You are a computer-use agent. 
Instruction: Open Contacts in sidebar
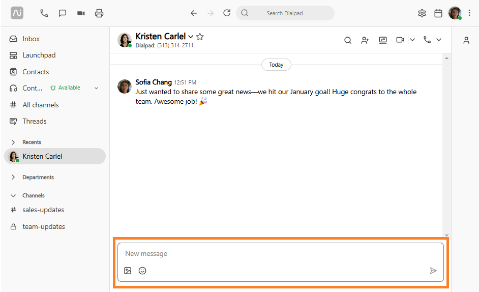click(x=29, y=72)
